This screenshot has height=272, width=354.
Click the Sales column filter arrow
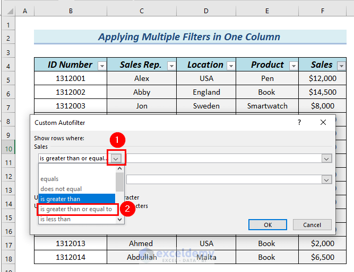(341, 66)
